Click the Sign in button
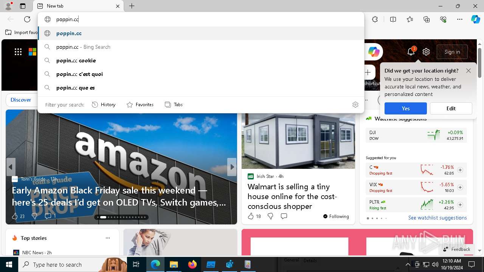Viewport: 484px width, 272px height. click(452, 52)
